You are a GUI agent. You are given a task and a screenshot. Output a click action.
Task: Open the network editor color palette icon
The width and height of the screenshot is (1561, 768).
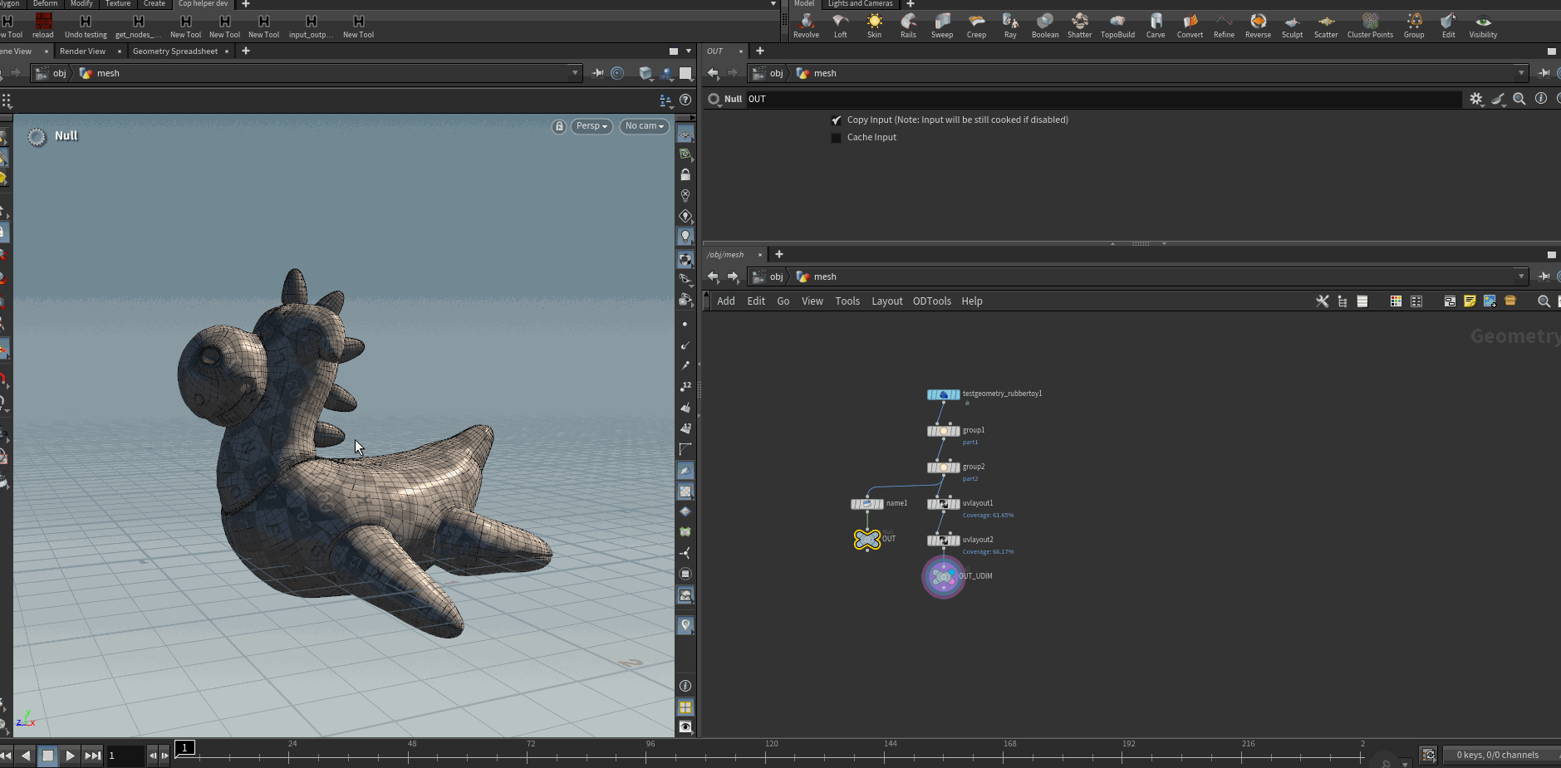(x=1396, y=301)
